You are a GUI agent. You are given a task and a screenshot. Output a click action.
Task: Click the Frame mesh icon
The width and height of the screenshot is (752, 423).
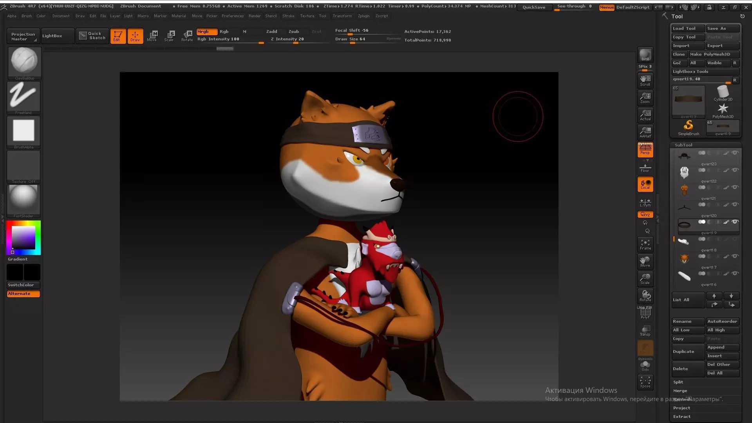pos(645,244)
